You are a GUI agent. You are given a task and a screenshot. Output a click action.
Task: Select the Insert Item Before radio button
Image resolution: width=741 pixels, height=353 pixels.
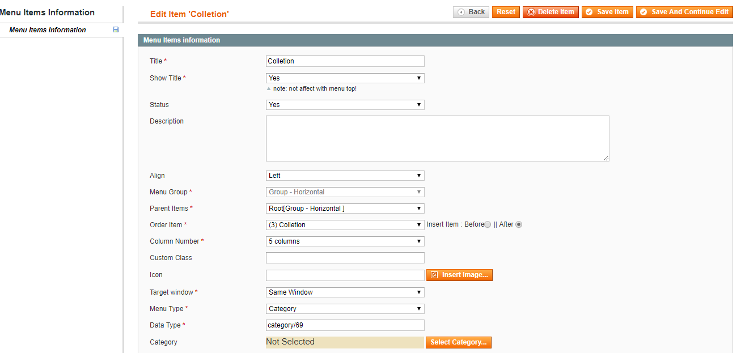click(x=488, y=224)
